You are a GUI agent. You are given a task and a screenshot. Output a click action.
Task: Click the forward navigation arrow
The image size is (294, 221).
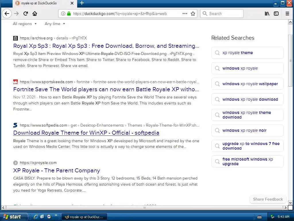(16, 14)
